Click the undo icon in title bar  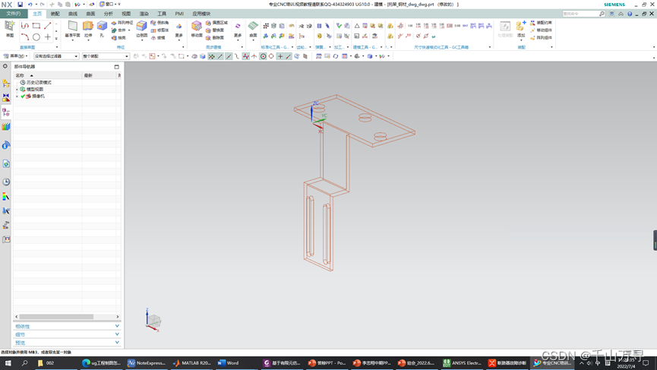(30, 5)
